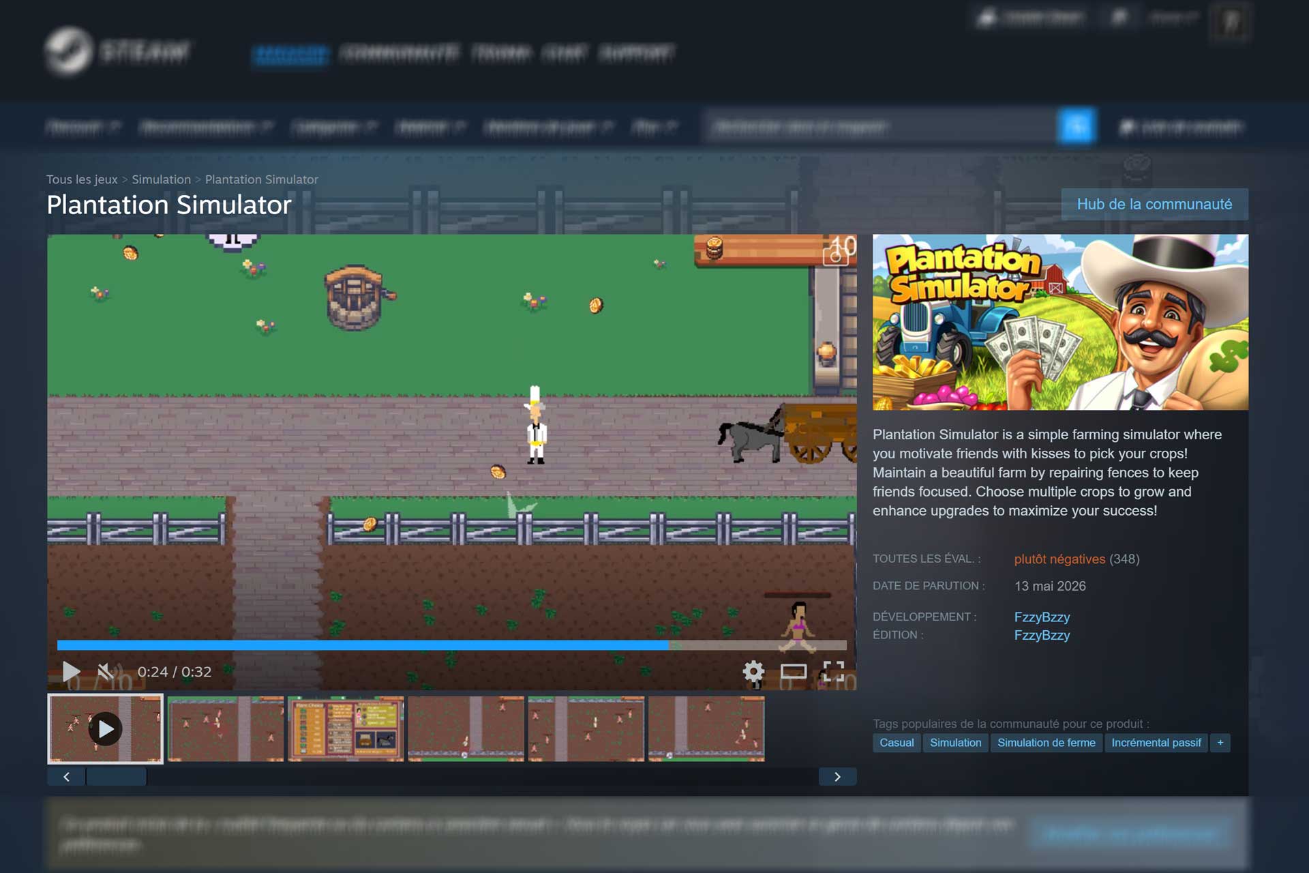Select the fifth screenshot thumbnail
1309x873 pixels.
[586, 728]
